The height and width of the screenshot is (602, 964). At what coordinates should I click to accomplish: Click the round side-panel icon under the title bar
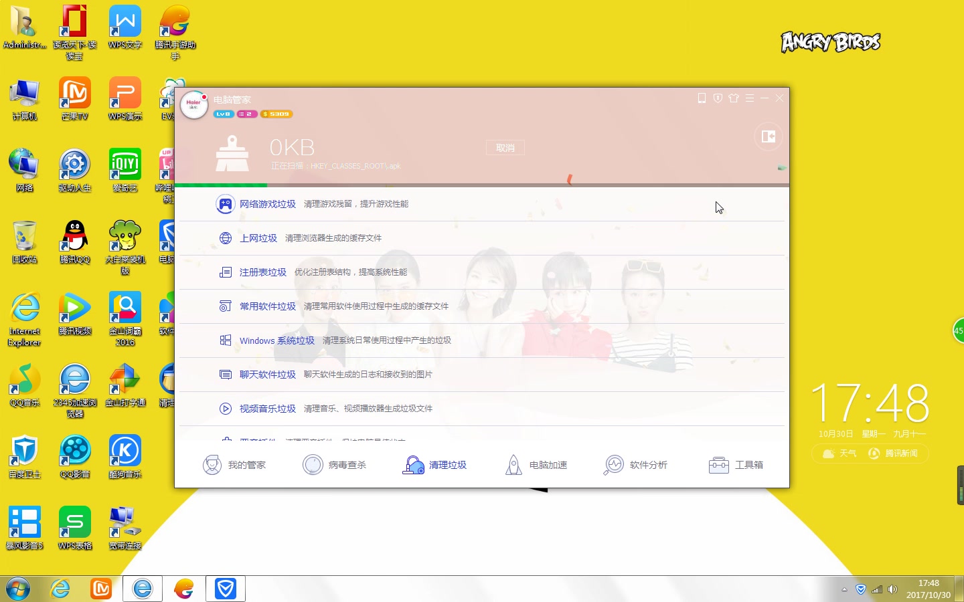(x=768, y=136)
